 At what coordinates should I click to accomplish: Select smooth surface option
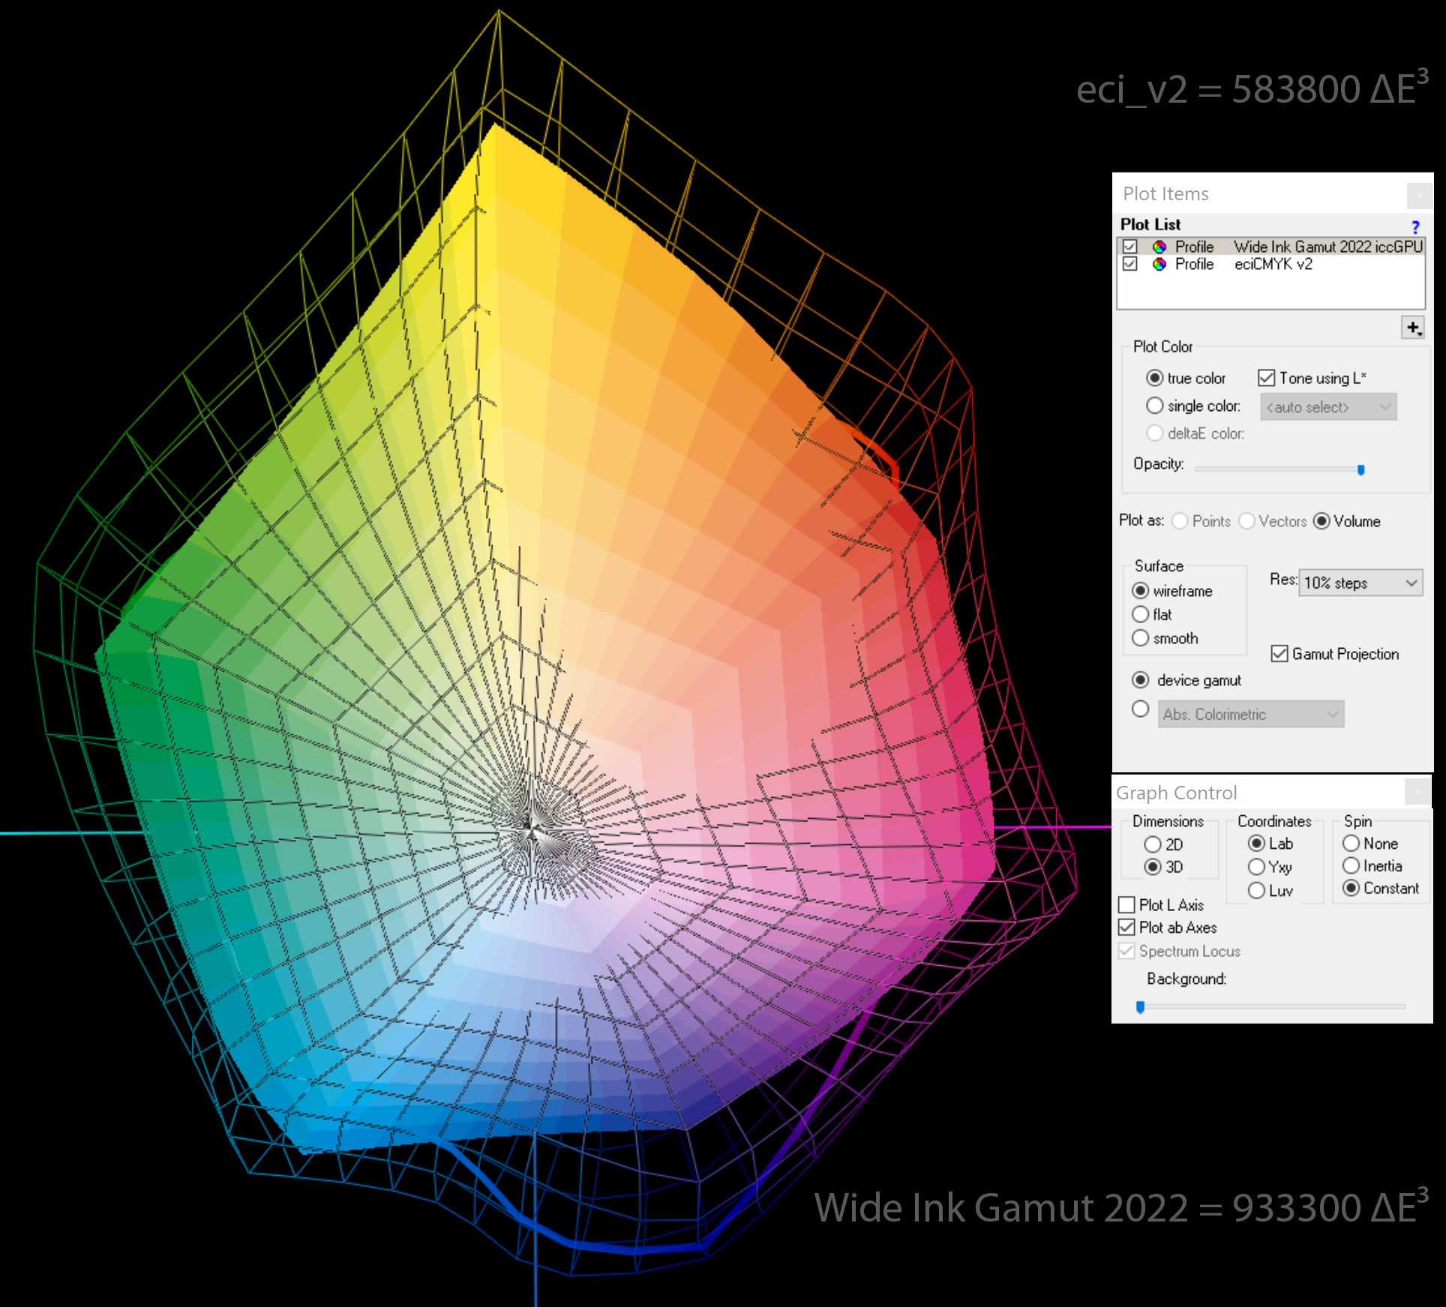[1141, 638]
